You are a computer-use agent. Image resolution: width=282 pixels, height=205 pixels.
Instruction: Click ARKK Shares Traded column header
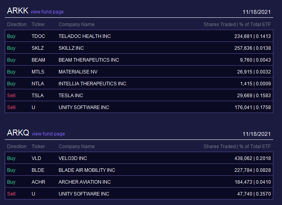(x=219, y=24)
